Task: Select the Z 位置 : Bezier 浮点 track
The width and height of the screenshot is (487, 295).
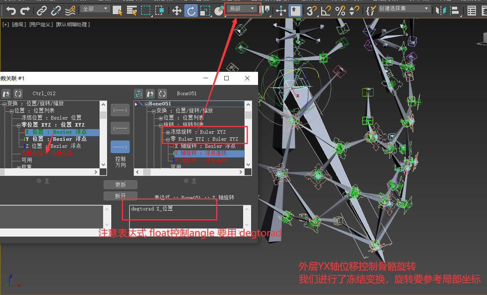Action: [53, 146]
